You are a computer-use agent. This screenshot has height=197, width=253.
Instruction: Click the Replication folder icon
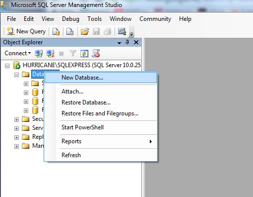click(26, 137)
